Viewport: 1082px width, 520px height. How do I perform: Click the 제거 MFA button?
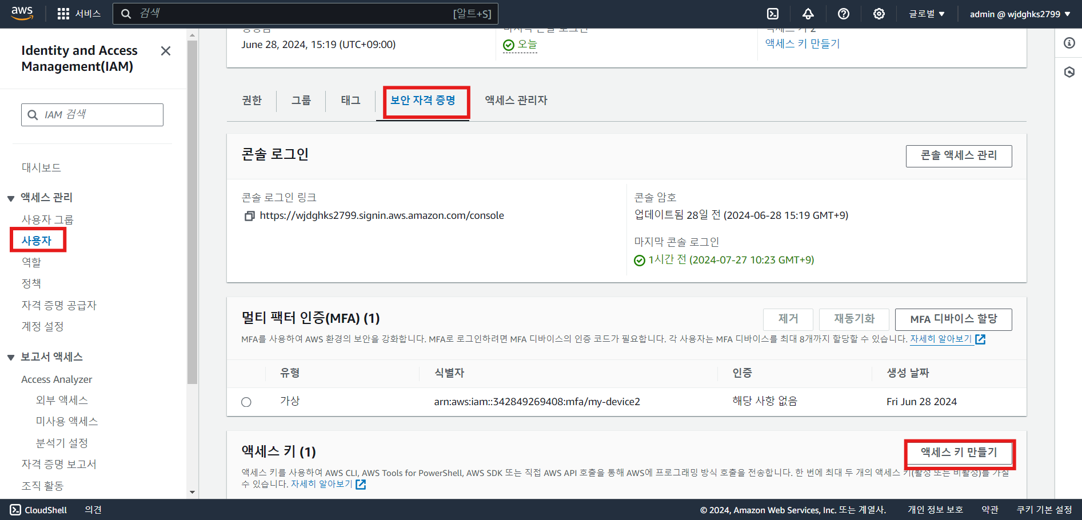tap(788, 319)
